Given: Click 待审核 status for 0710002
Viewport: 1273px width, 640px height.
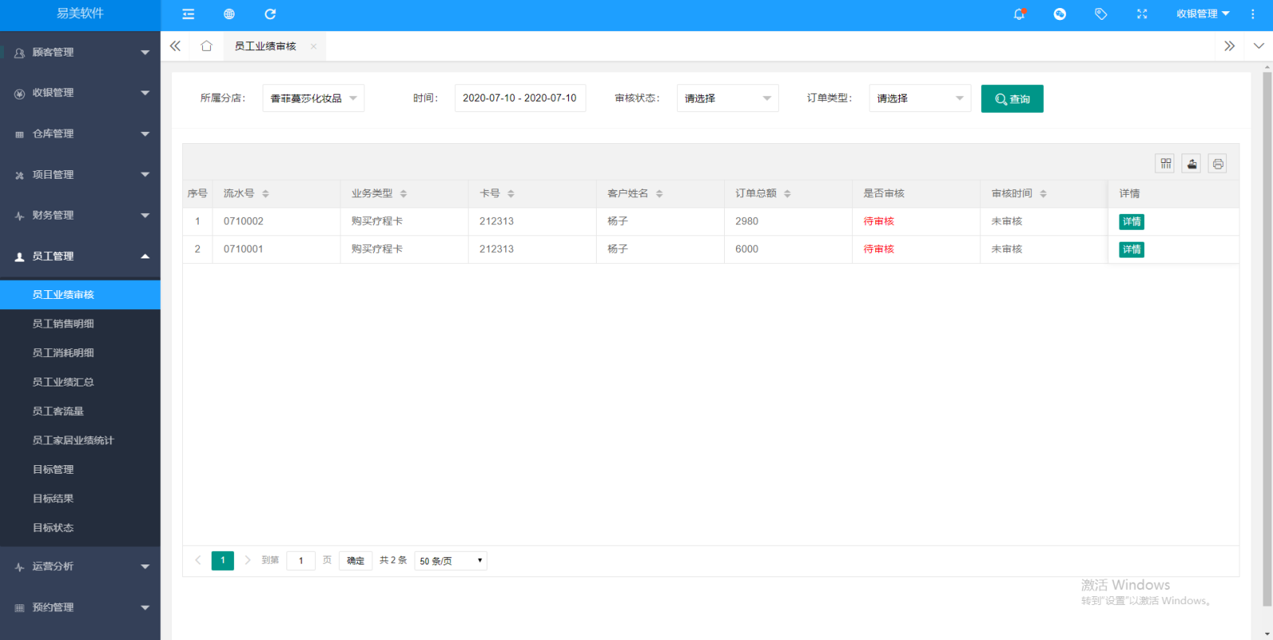Looking at the screenshot, I should click(879, 222).
